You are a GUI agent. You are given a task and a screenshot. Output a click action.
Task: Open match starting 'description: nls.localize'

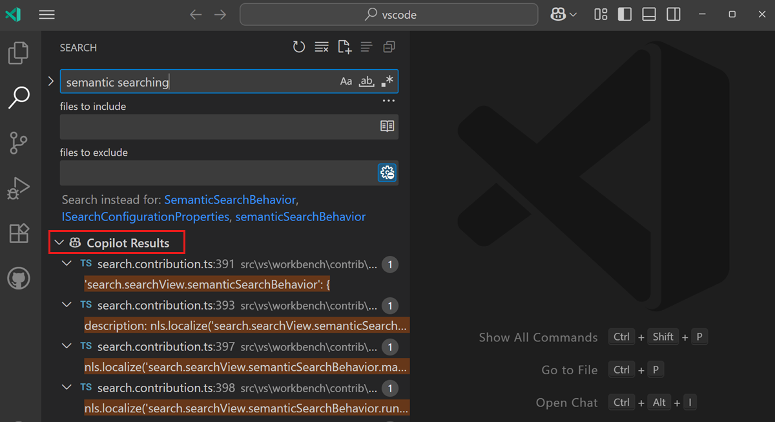[246, 326]
